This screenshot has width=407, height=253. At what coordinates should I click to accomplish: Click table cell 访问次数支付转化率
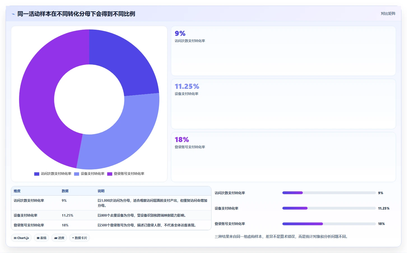29,201
